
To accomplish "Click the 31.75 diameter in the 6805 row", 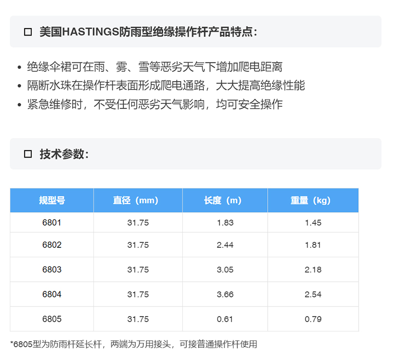I will pyautogui.click(x=138, y=319).
